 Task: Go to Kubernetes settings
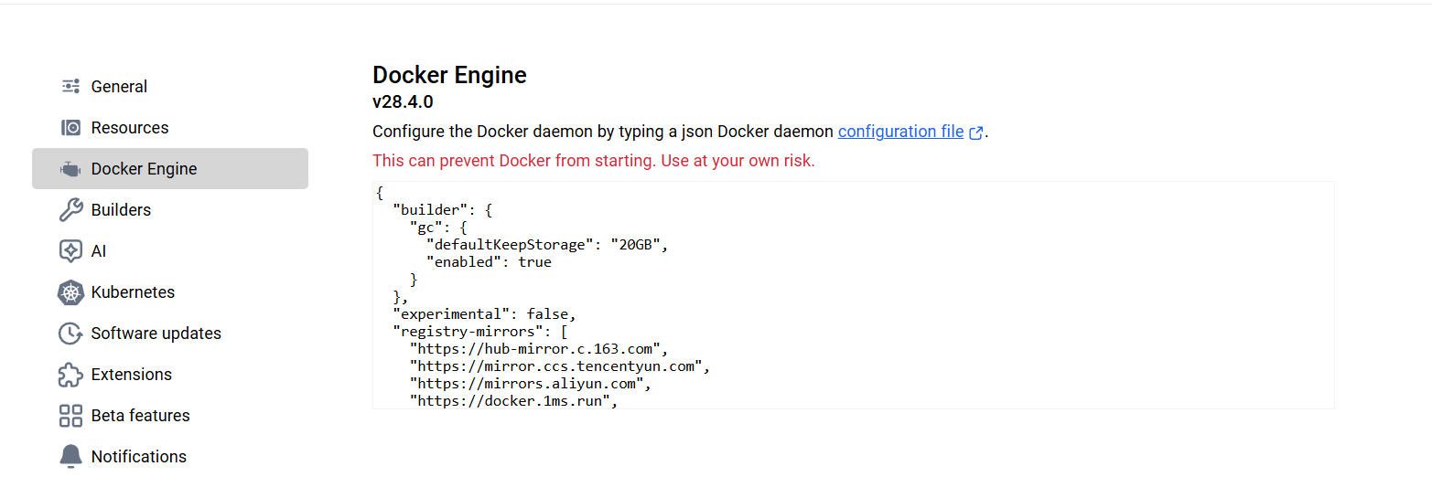click(133, 292)
